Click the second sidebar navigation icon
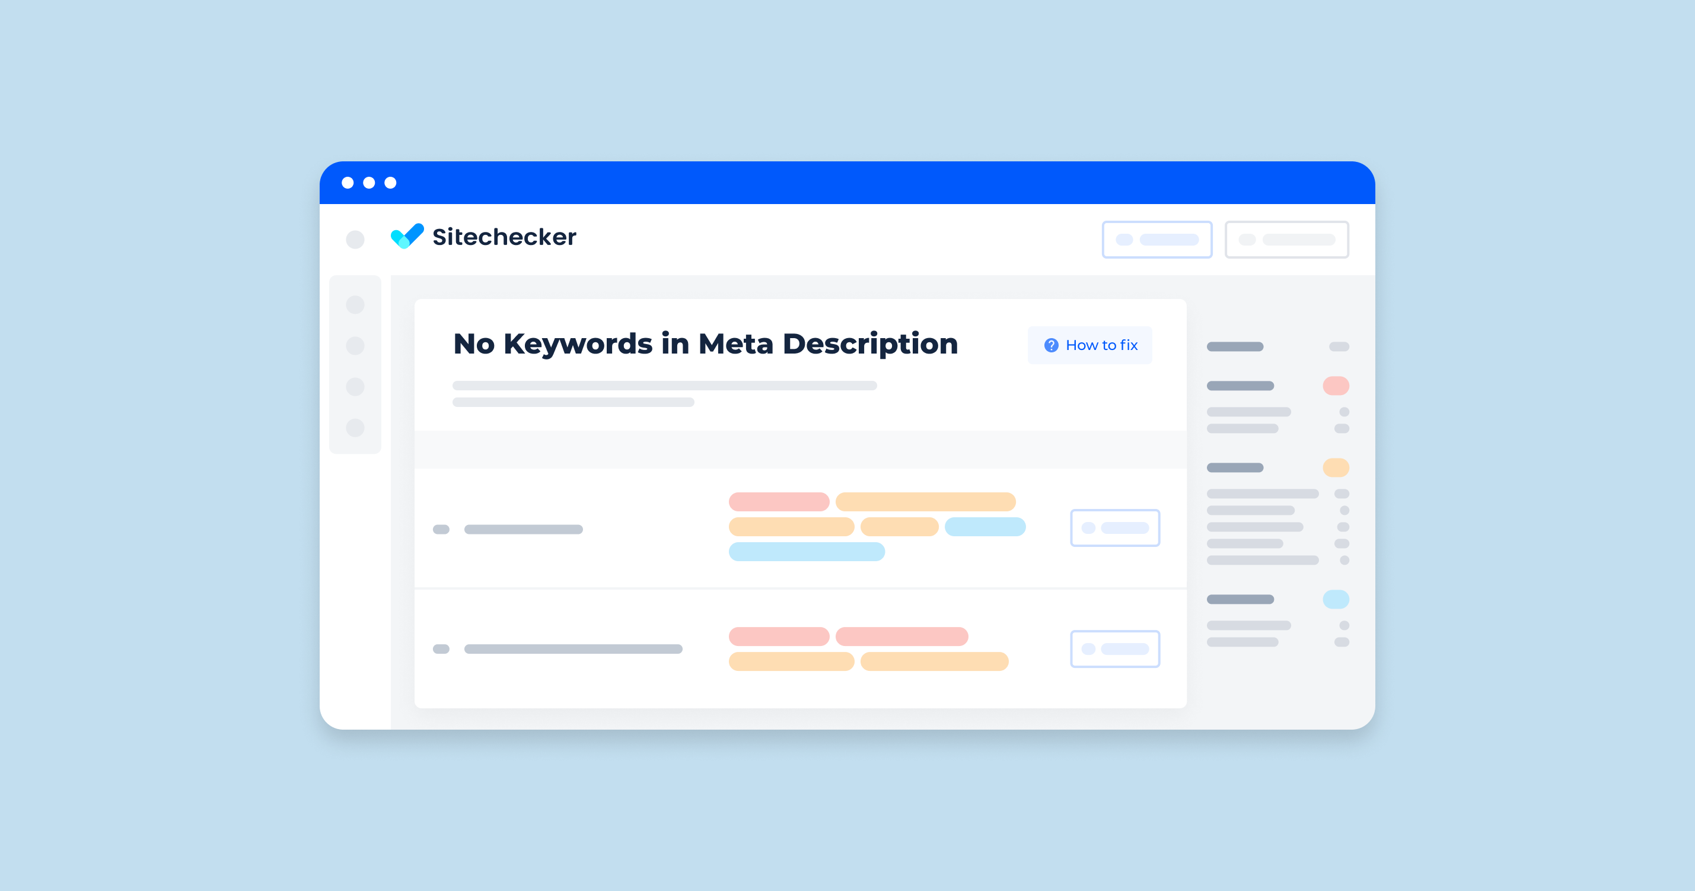Screen dimensions: 1695x891 coord(355,386)
